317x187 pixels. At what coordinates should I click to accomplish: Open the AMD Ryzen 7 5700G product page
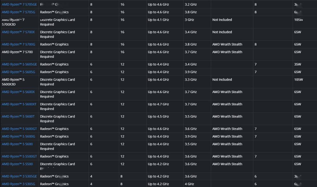pyautogui.click(x=18, y=44)
